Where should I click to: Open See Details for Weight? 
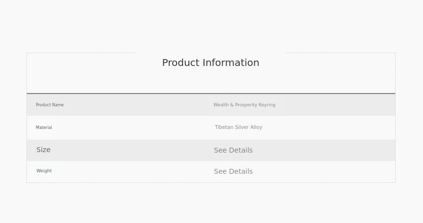pos(233,172)
